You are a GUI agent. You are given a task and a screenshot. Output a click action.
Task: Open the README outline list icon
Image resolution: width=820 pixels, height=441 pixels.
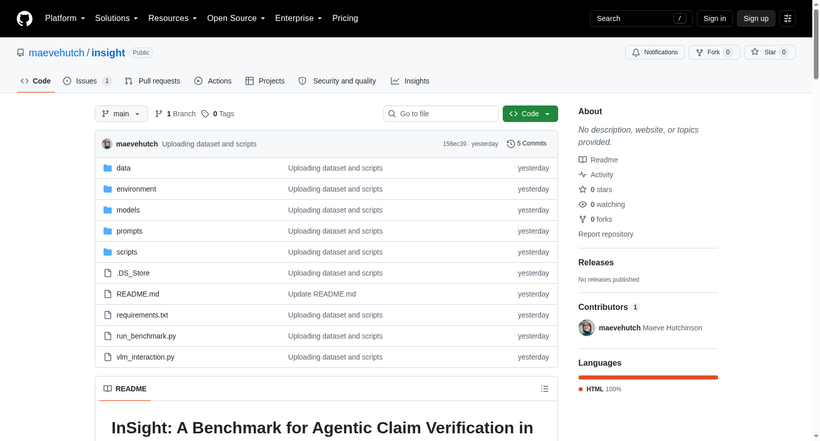(x=545, y=389)
